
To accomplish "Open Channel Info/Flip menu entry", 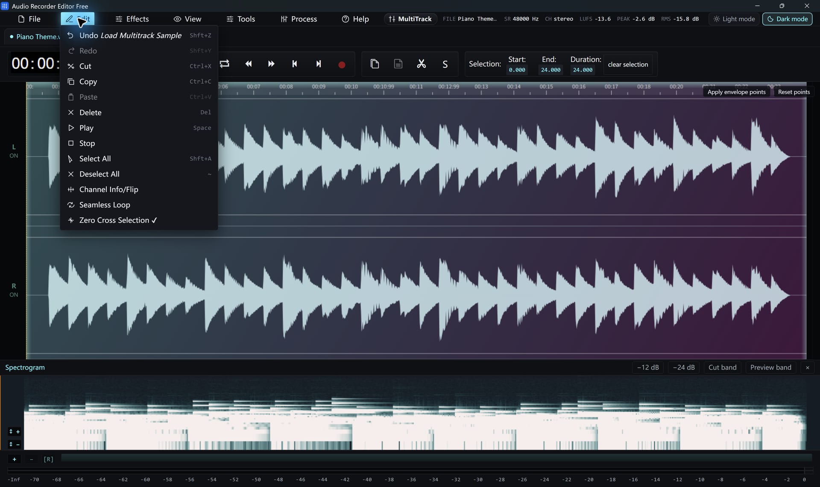I will [x=139, y=189].
